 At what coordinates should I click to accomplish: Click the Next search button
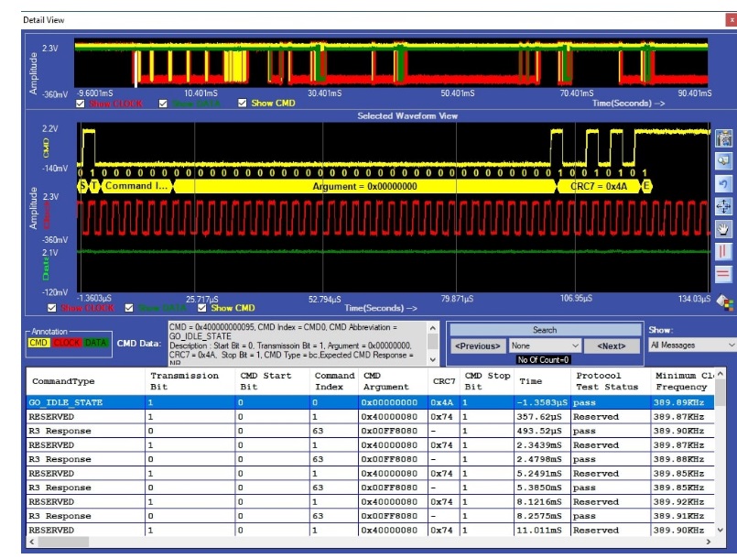[x=611, y=345]
